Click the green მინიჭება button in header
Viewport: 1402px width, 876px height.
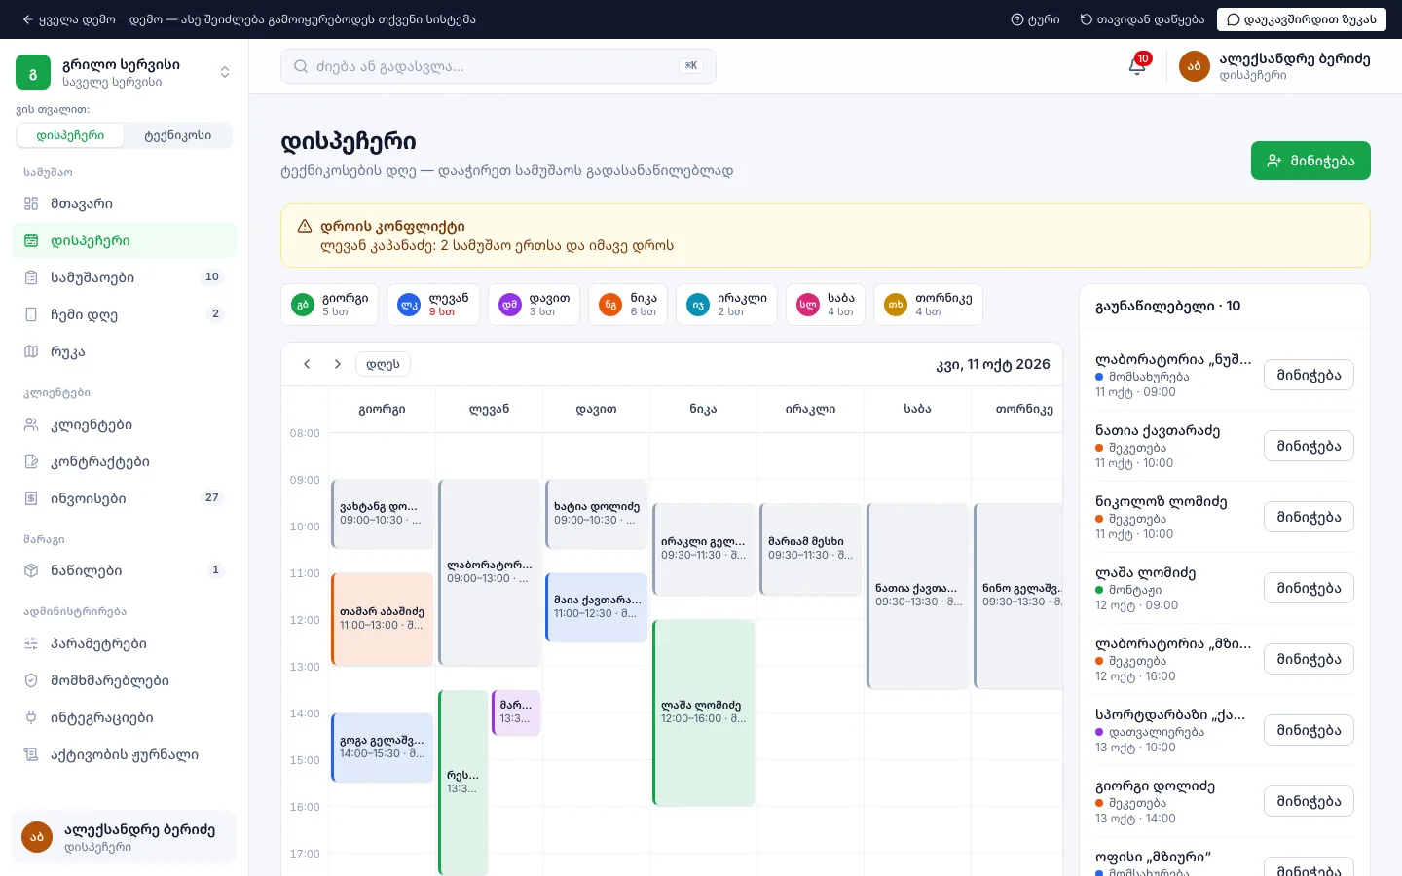tap(1310, 161)
